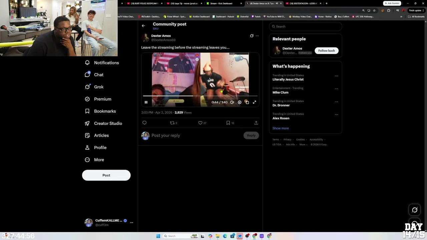Open the Accessibility footer link
The width and height of the screenshot is (427, 240).
click(316, 140)
